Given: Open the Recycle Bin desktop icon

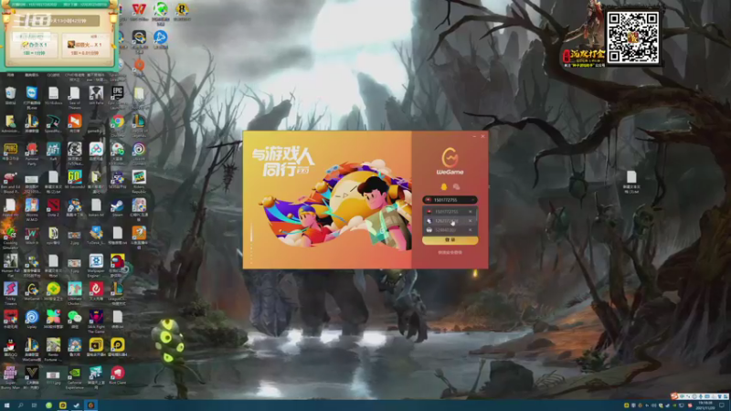Looking at the screenshot, I should tap(10, 96).
